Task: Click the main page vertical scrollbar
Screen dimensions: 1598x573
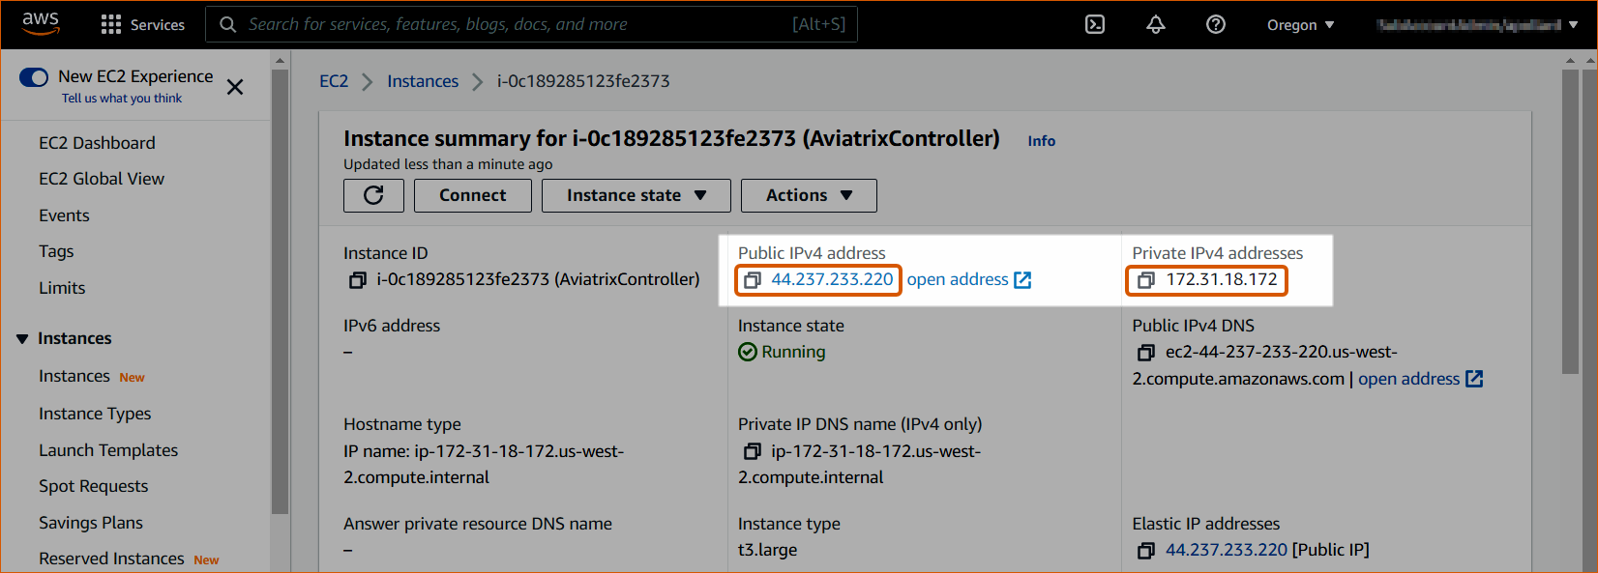Action: [x=1570, y=220]
